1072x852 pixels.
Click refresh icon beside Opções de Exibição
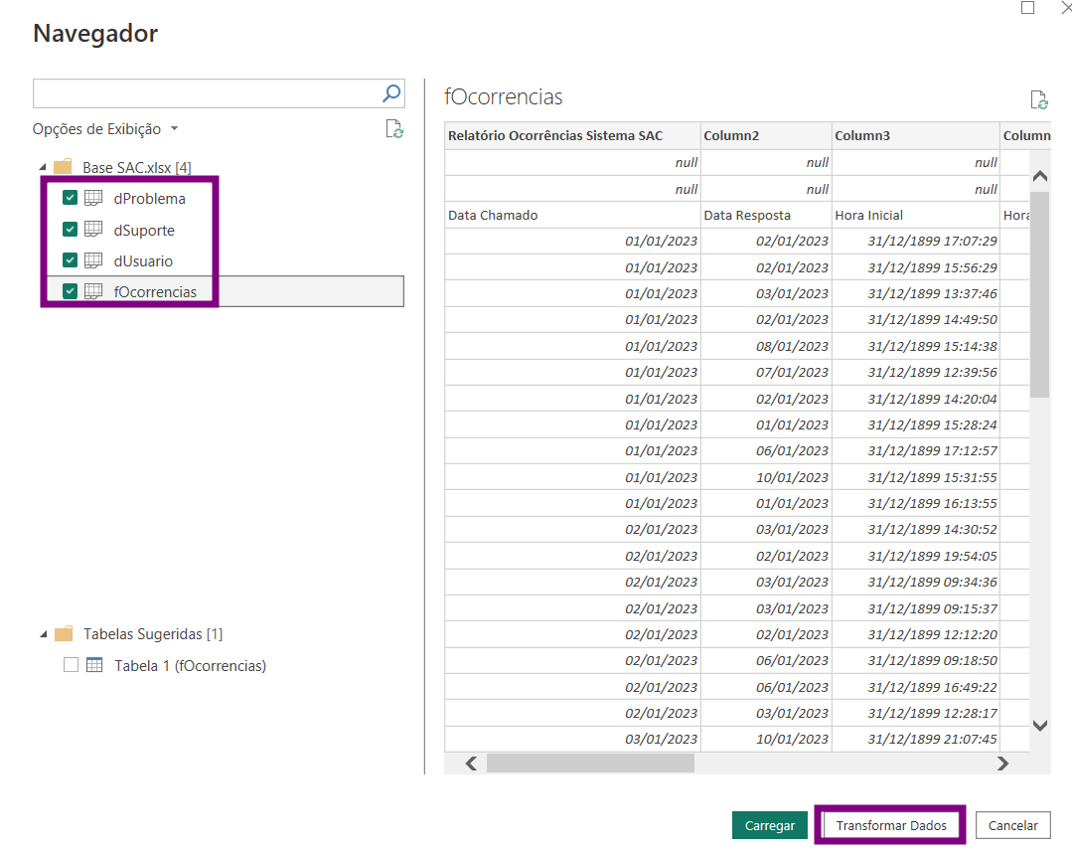click(x=394, y=128)
